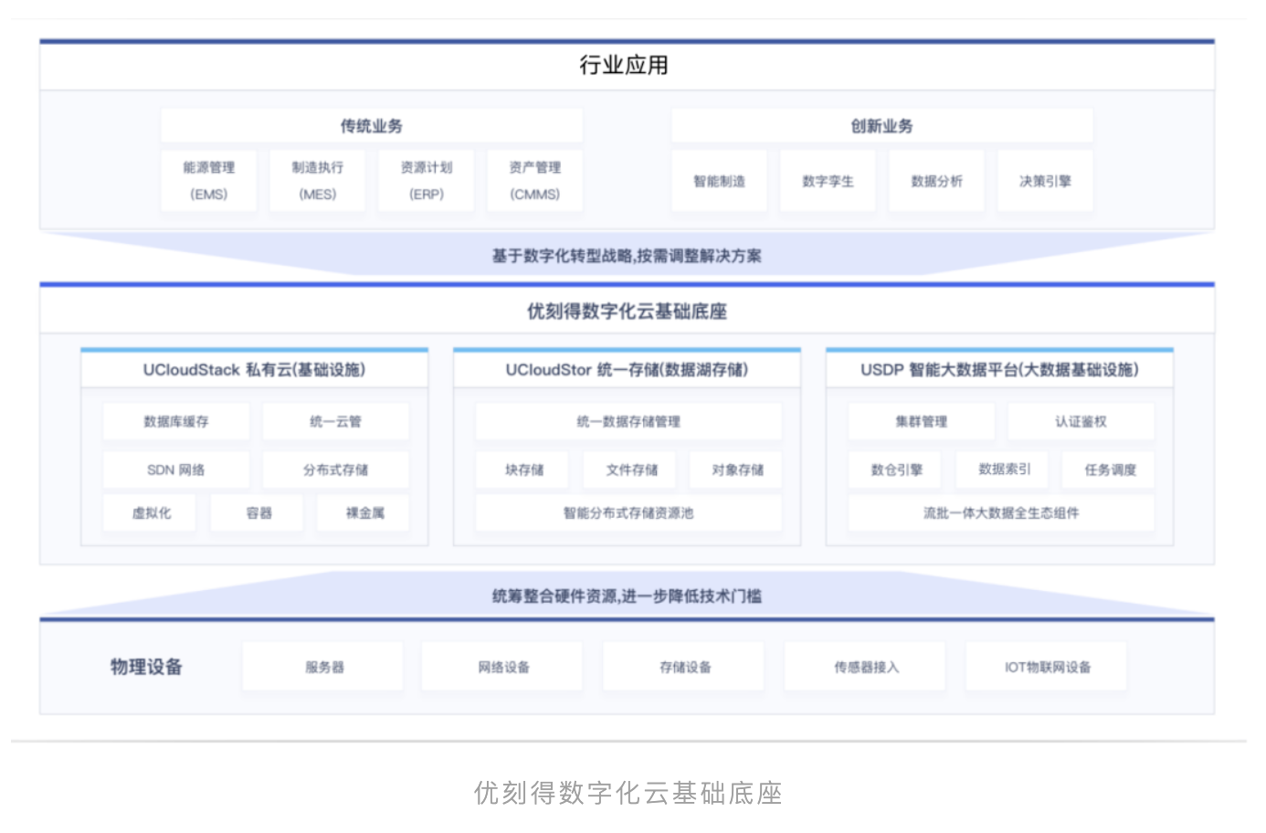The image size is (1266, 833).
Task: Select the 认证鉴权 box
Action: click(1081, 422)
